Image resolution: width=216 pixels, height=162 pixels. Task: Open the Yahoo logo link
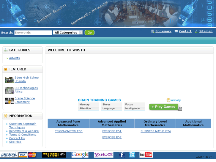click(x=103, y=155)
